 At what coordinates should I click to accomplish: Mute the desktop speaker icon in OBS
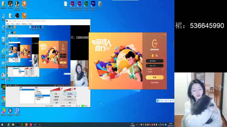click(75, 89)
